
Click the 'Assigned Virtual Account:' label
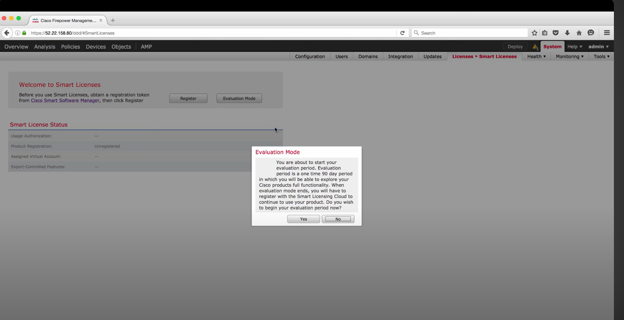pos(36,156)
